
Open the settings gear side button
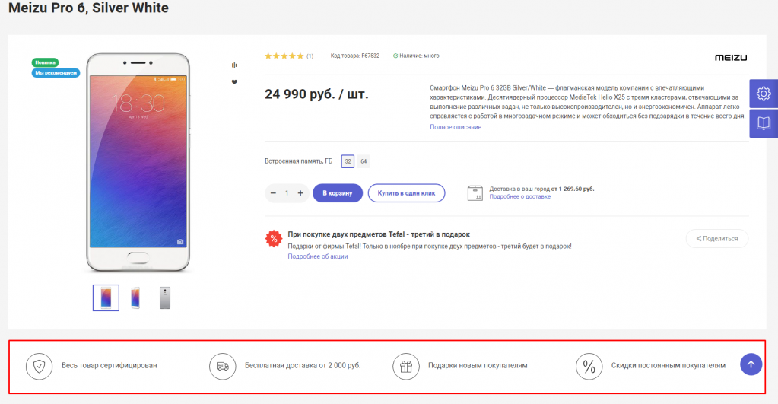[x=763, y=94]
